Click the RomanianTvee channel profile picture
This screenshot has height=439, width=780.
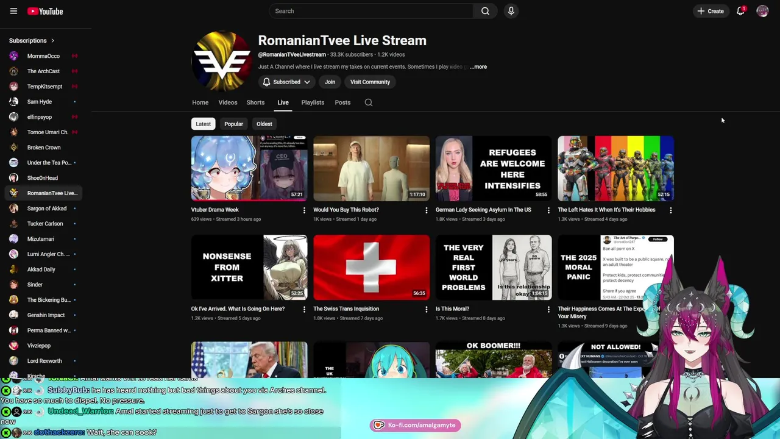tap(221, 61)
